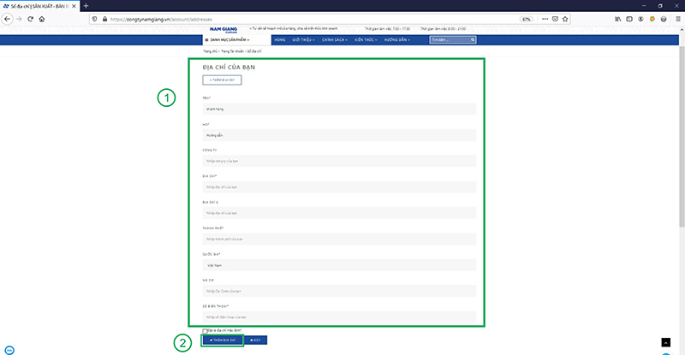This screenshot has width=685, height=355.
Task: Click the browser forward arrow
Action: pyautogui.click(x=19, y=19)
